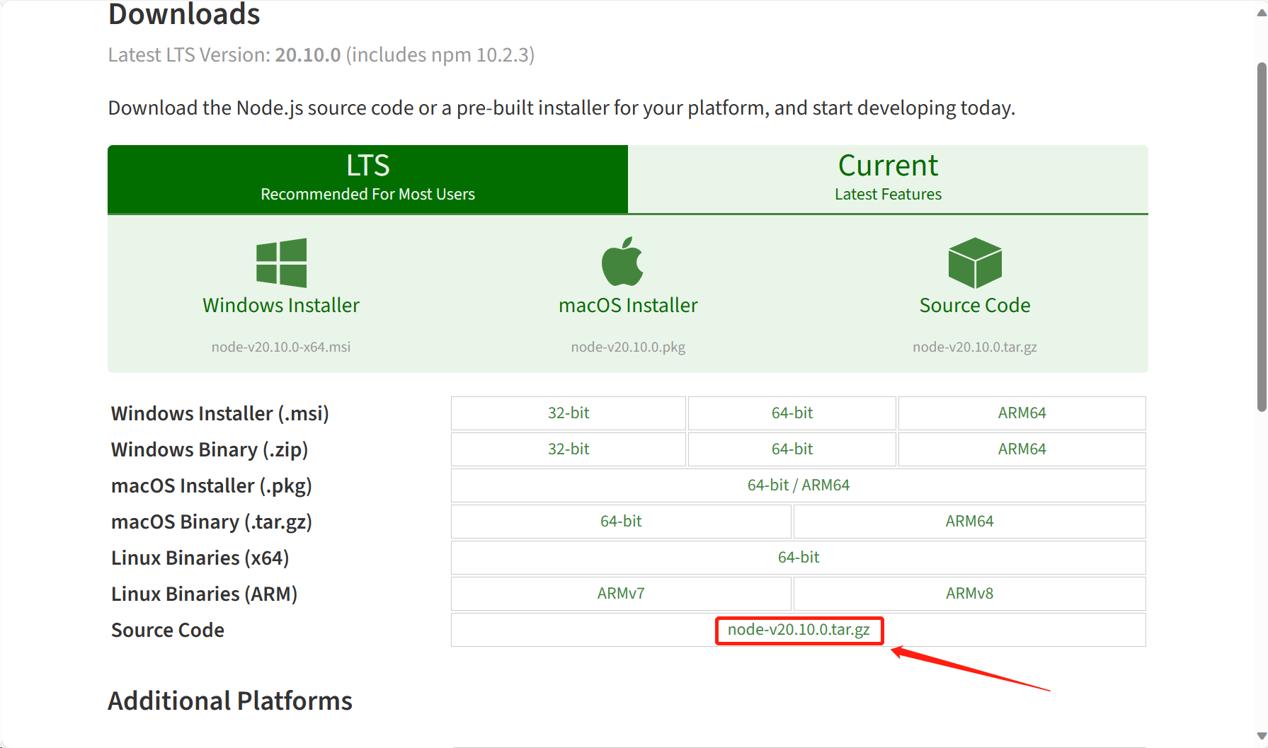Click the Windows Binary (.zip) row label
This screenshot has height=748, width=1268.
point(210,450)
